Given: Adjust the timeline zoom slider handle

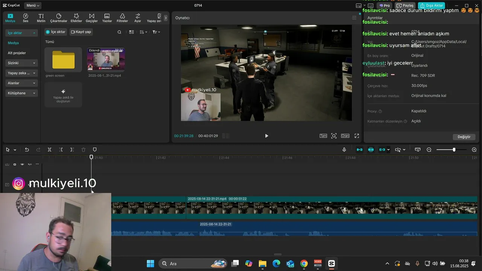Looking at the screenshot, I should coord(454,150).
